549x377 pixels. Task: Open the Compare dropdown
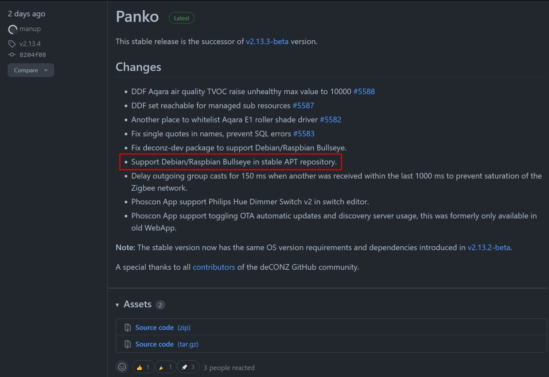tap(31, 70)
